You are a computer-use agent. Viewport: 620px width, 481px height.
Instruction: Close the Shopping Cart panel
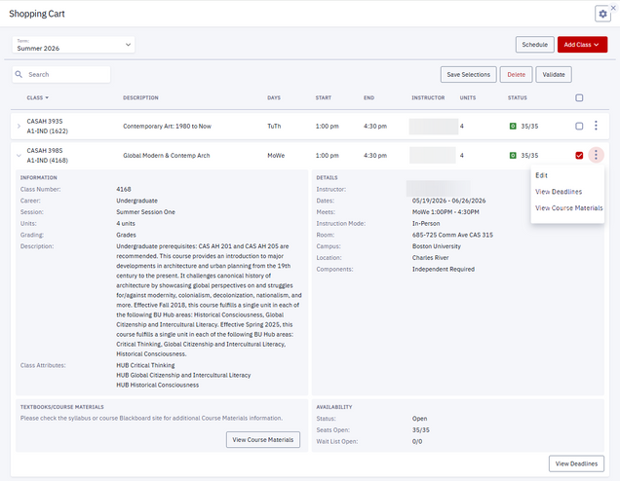pos(613,8)
